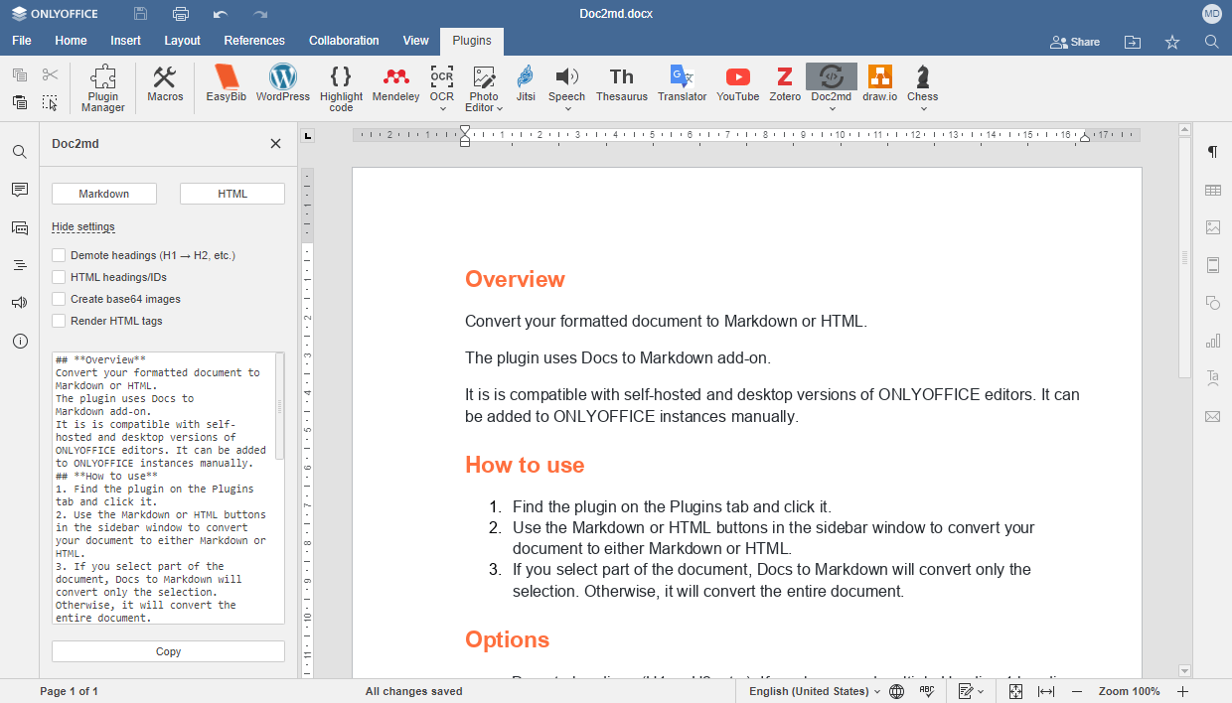Launch the Zotero plugin
The width and height of the screenshot is (1232, 703).
(x=785, y=84)
